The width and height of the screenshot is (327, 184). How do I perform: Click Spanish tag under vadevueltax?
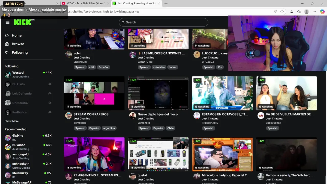point(272,128)
